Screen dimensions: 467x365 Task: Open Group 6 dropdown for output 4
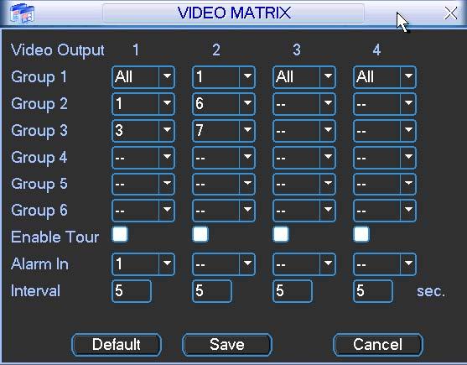[385, 211]
